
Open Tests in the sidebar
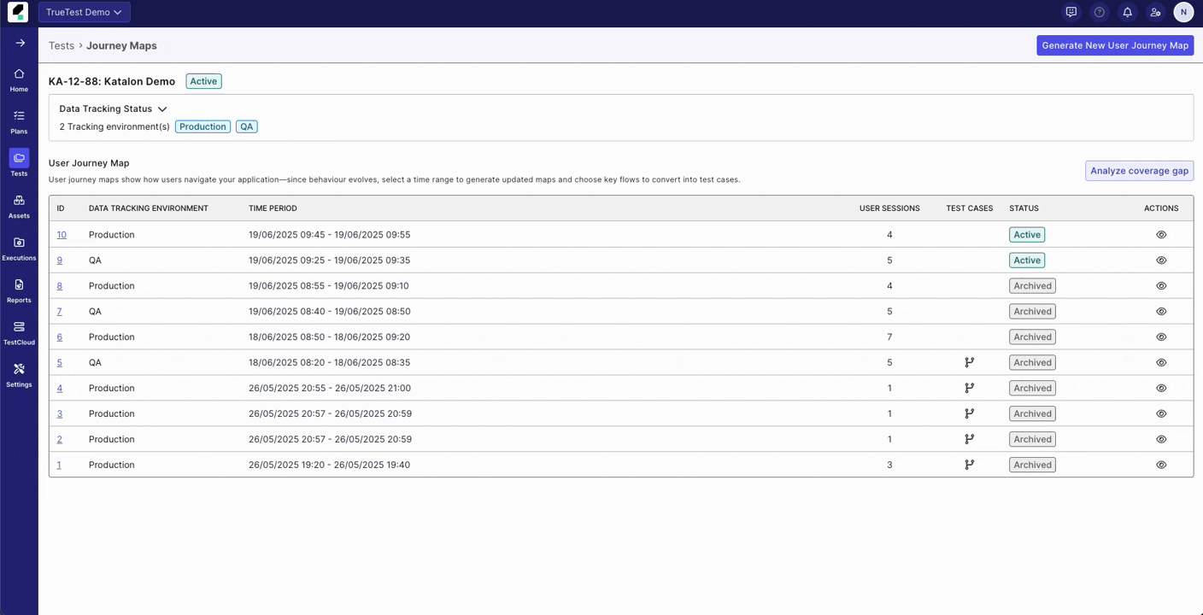click(19, 164)
